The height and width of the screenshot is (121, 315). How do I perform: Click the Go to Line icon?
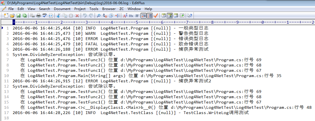pos(117,16)
